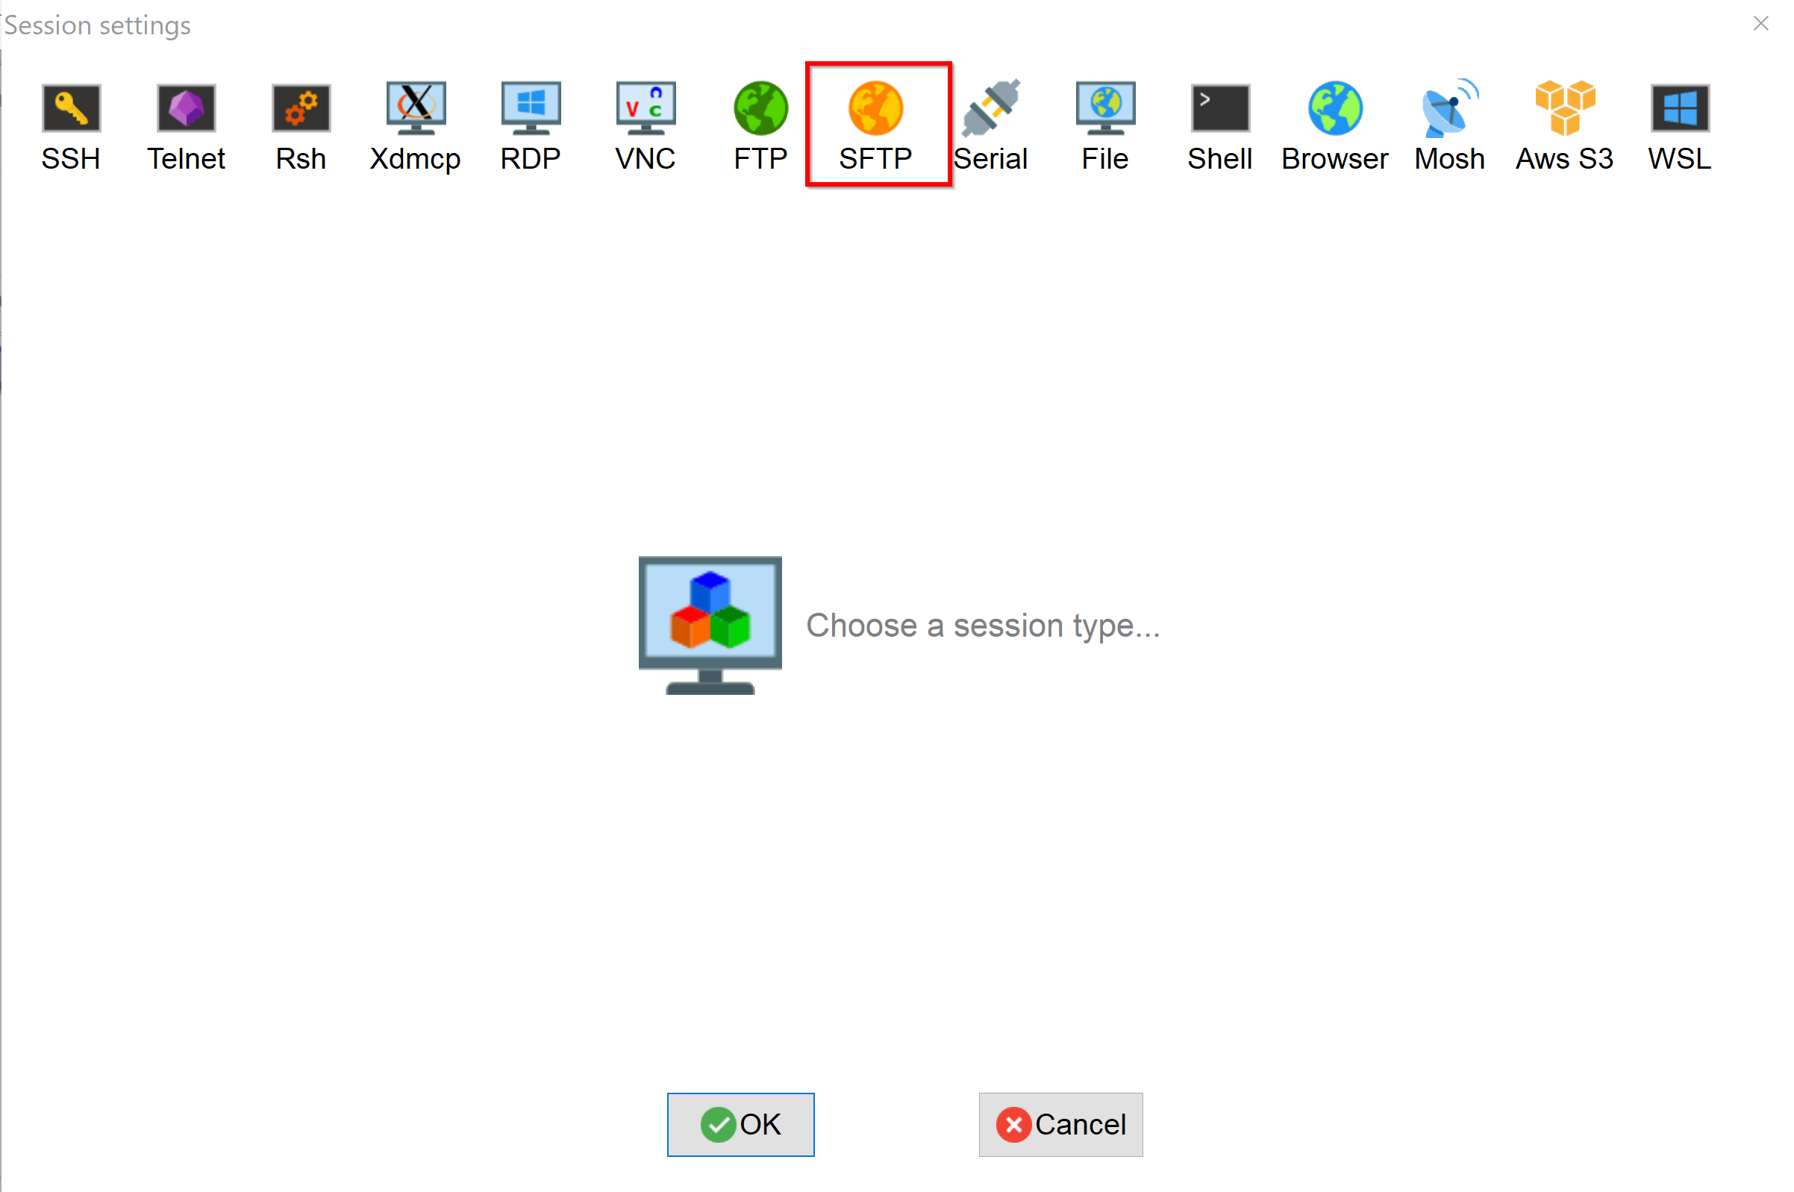Select the Browser session type
The width and height of the screenshot is (1794, 1192).
(x=1335, y=121)
